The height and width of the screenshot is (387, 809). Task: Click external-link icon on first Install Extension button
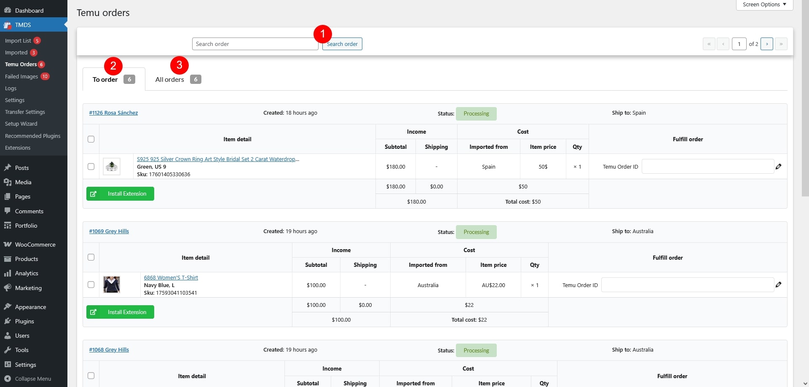pyautogui.click(x=94, y=194)
